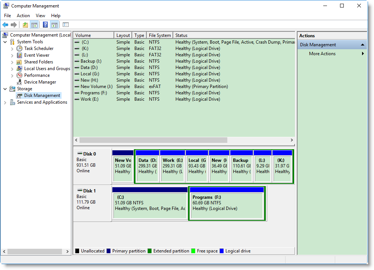Click the blue Help question mark icon
Image resolution: width=374 pixels, height=270 pixels.
pos(45,25)
